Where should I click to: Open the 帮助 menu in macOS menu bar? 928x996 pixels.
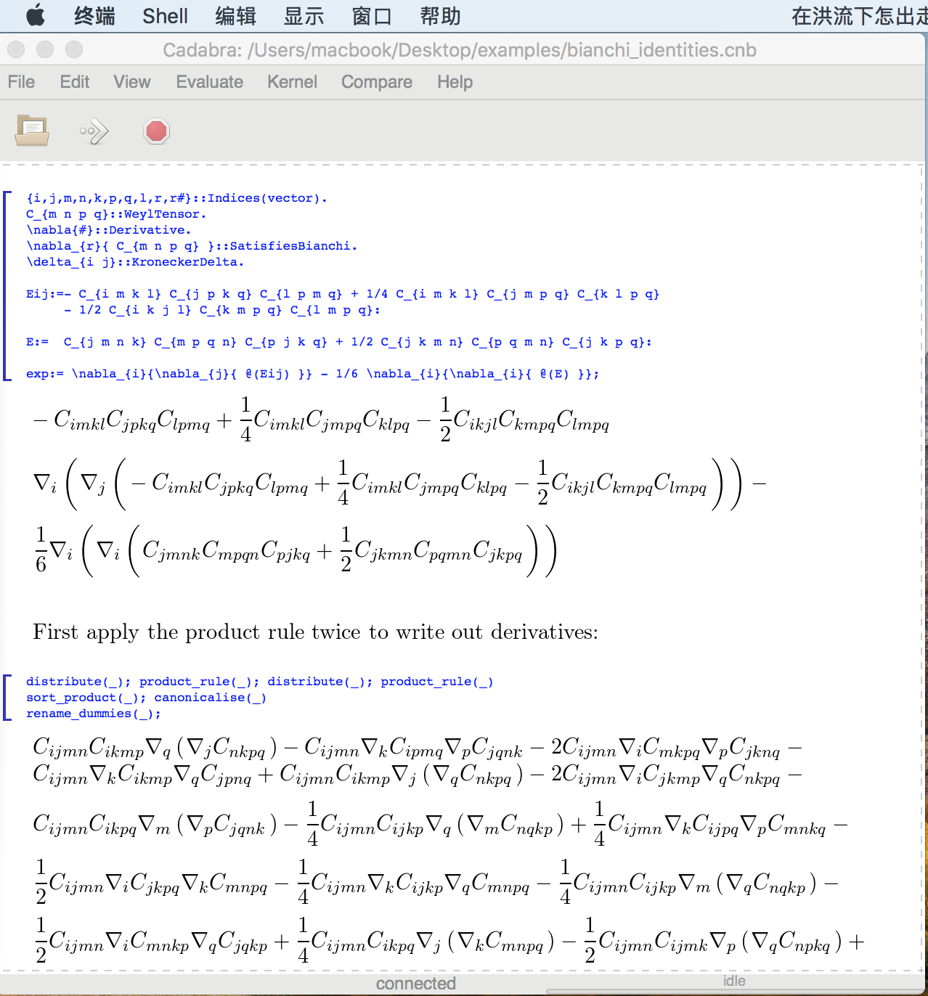(440, 16)
